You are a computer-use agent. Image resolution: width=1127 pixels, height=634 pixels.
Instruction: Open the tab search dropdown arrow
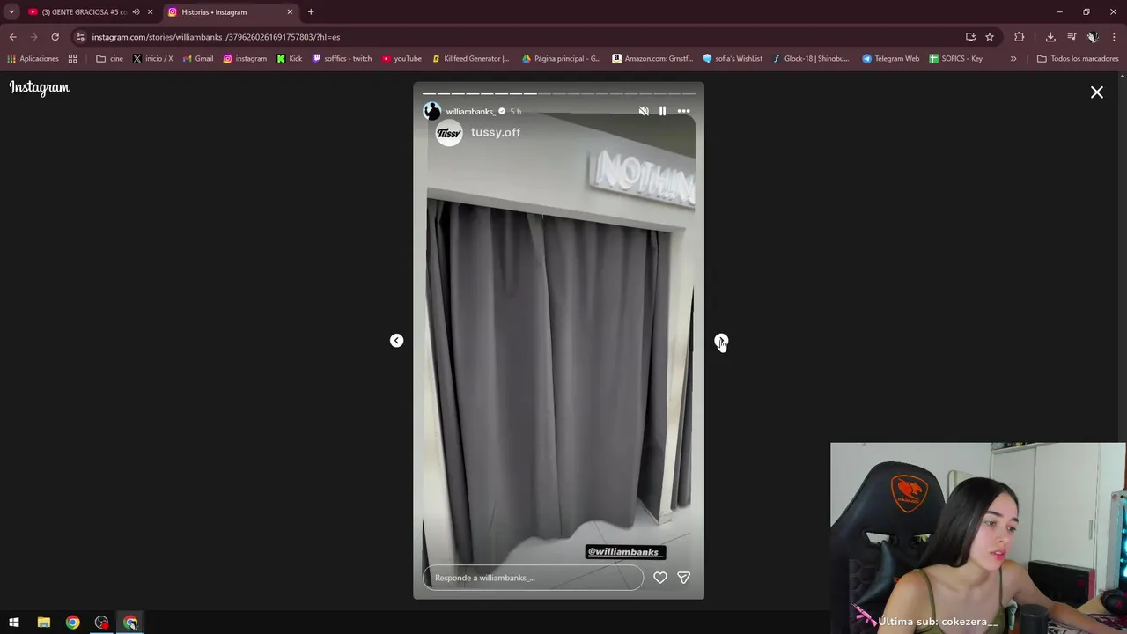point(11,12)
